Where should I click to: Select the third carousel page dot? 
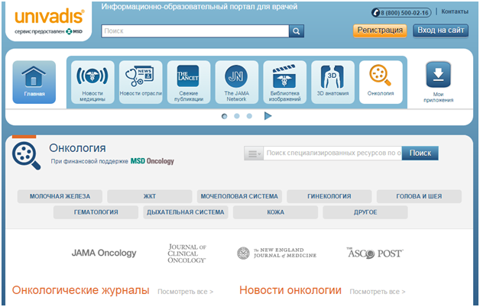249,116
